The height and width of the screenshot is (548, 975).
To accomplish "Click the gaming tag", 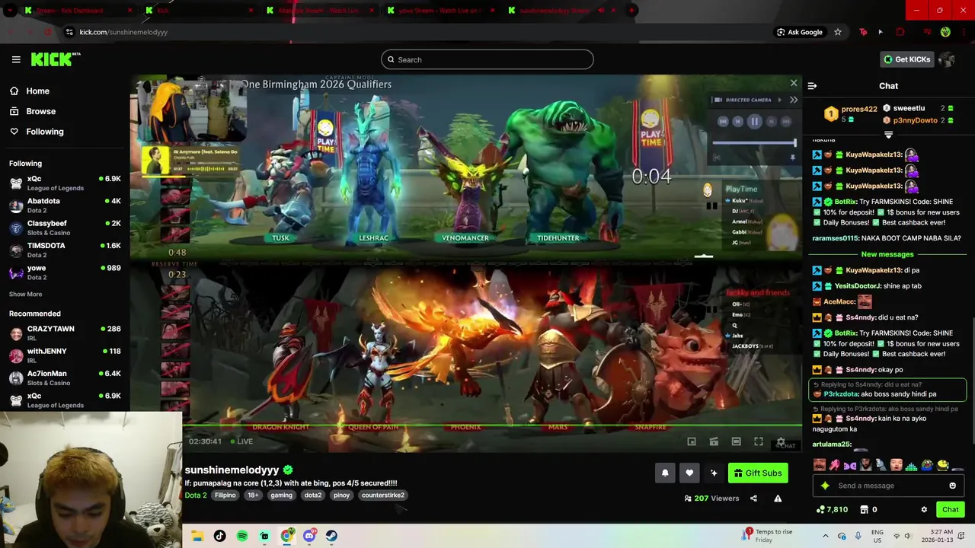I will point(281,495).
